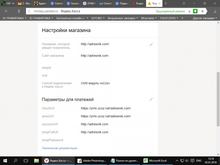Click Яндекс.Касса taskbar button
Screen dimensions: 220x165
[x=58, y=161]
